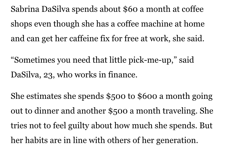Click the word "finance"

tap(124, 75)
